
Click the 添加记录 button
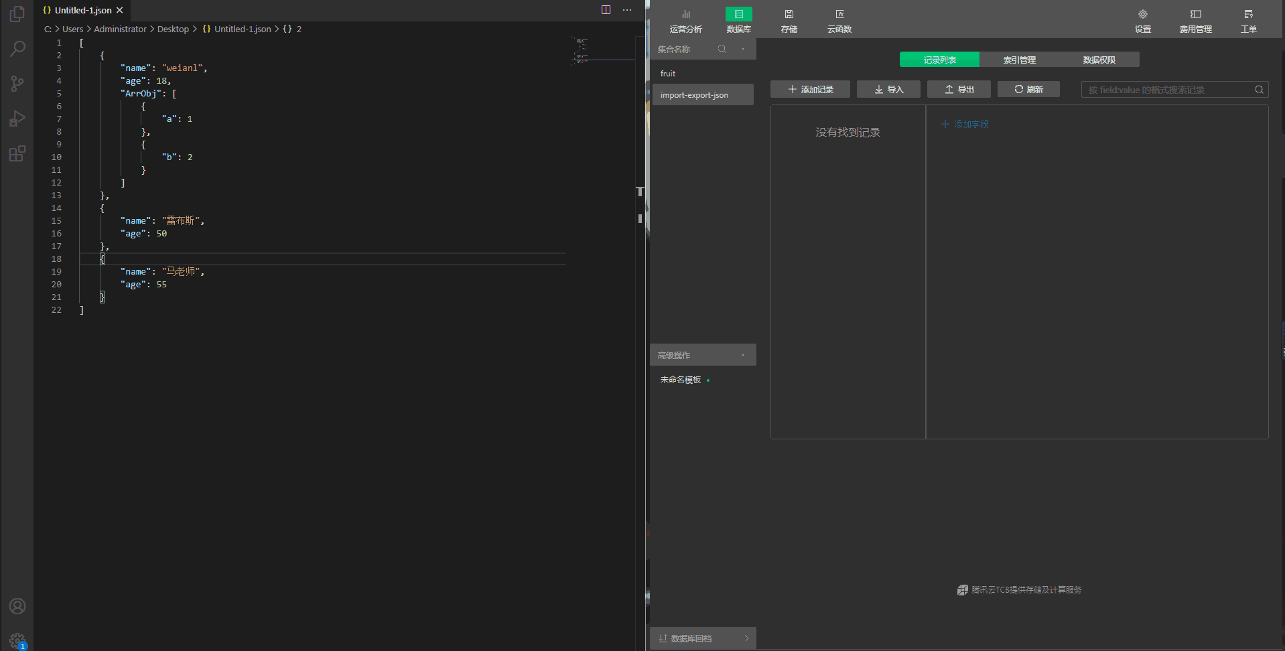[x=810, y=89]
